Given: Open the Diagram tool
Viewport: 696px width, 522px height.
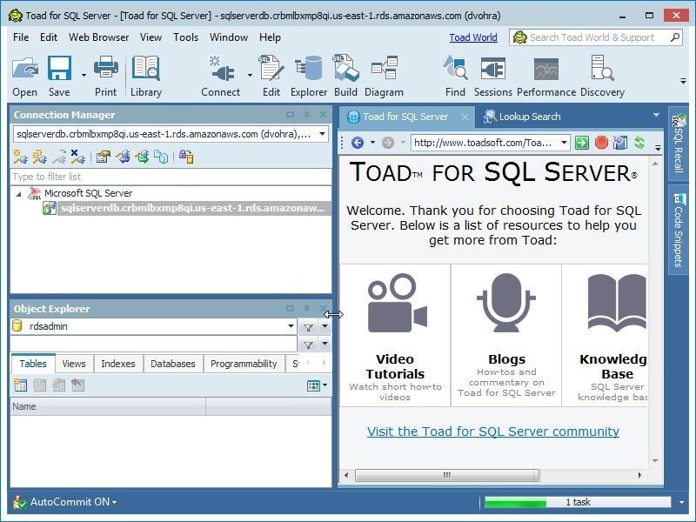Looking at the screenshot, I should (x=384, y=76).
